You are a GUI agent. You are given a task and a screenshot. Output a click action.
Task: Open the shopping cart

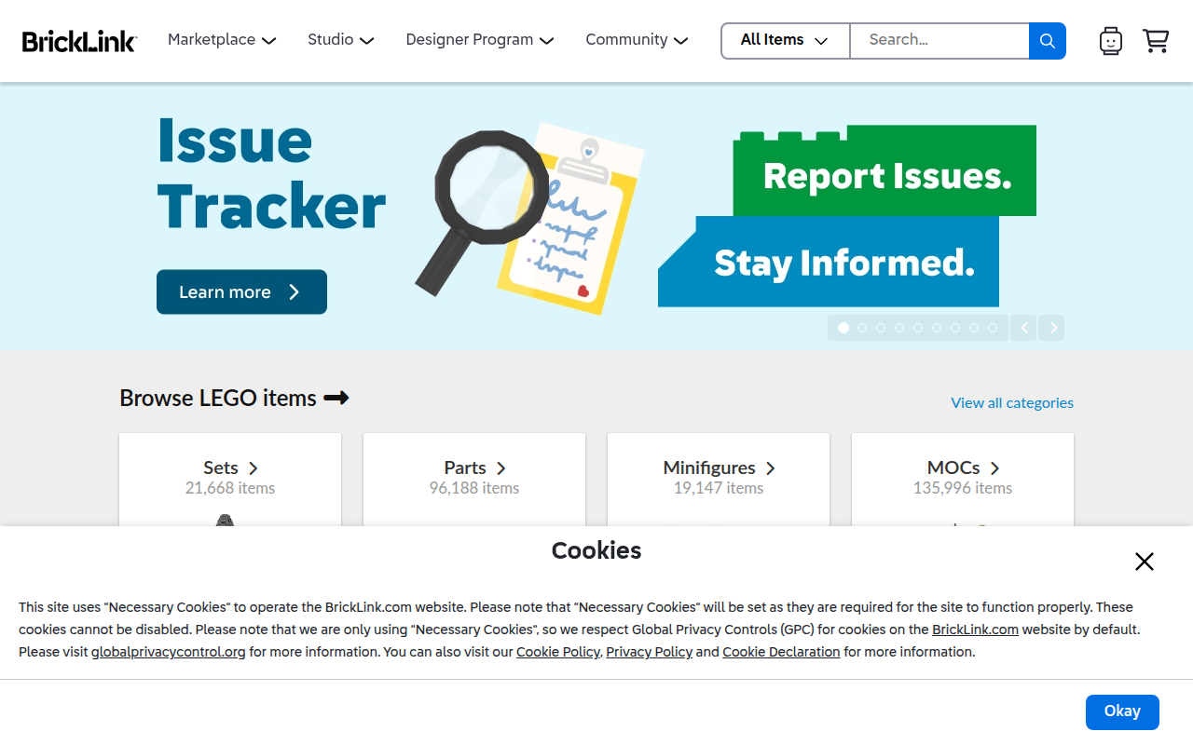click(1156, 41)
